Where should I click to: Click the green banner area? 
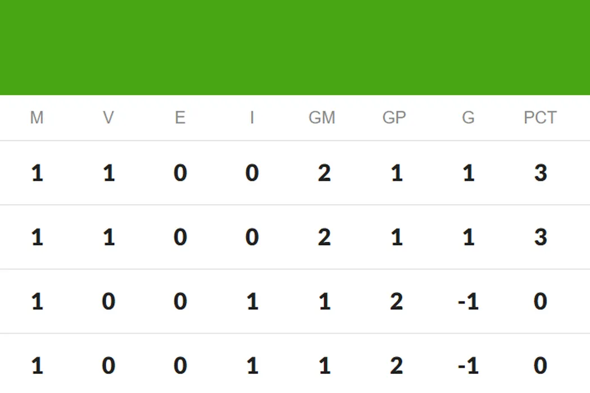(295, 48)
